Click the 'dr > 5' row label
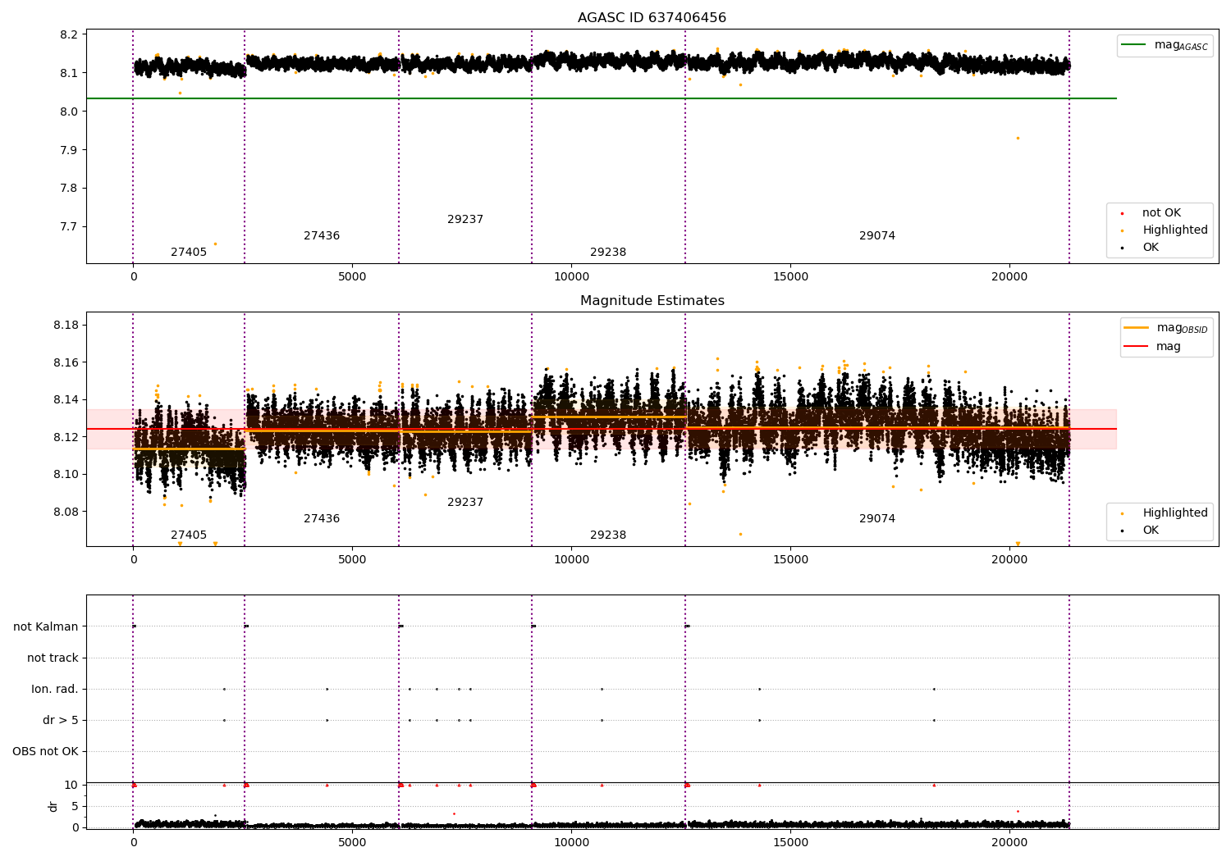The width and height of the screenshot is (1231, 861). tap(61, 721)
